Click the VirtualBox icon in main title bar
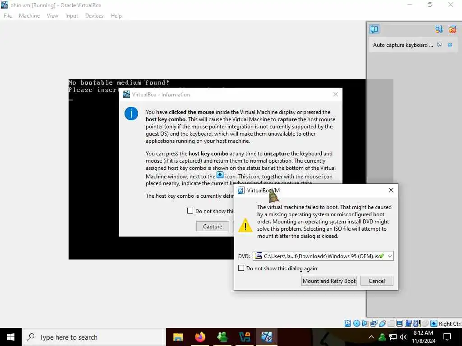Viewport: 462px width, 346px height. 5,5
